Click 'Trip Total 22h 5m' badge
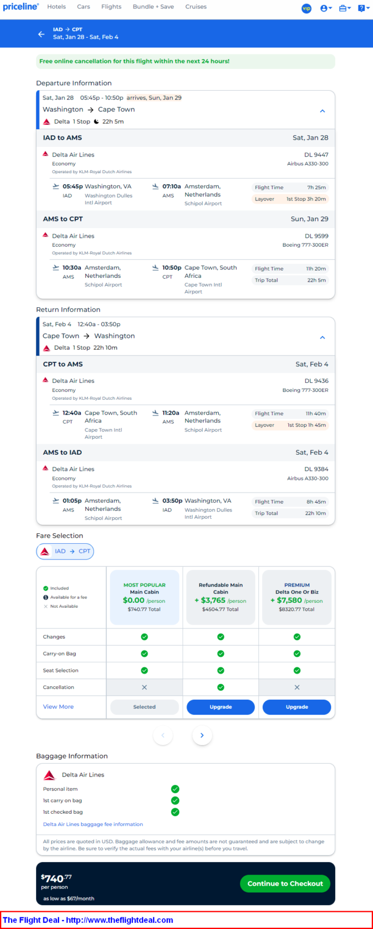This screenshot has width=373, height=929. pyautogui.click(x=290, y=281)
